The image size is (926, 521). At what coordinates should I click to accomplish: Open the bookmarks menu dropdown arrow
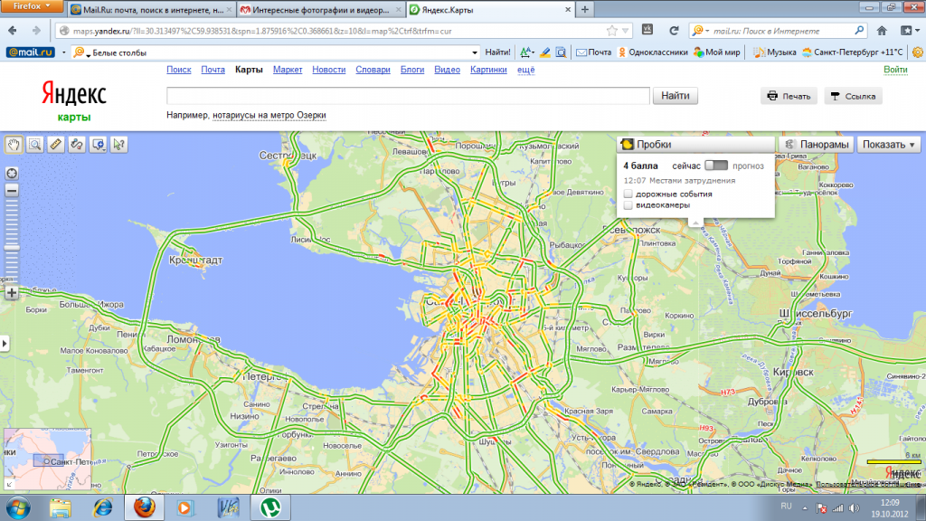908,31
